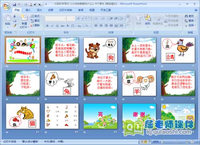Screen dimensions: 200x145
Task: Save the presentation from the quick access toolbar
Action: [14, 4]
